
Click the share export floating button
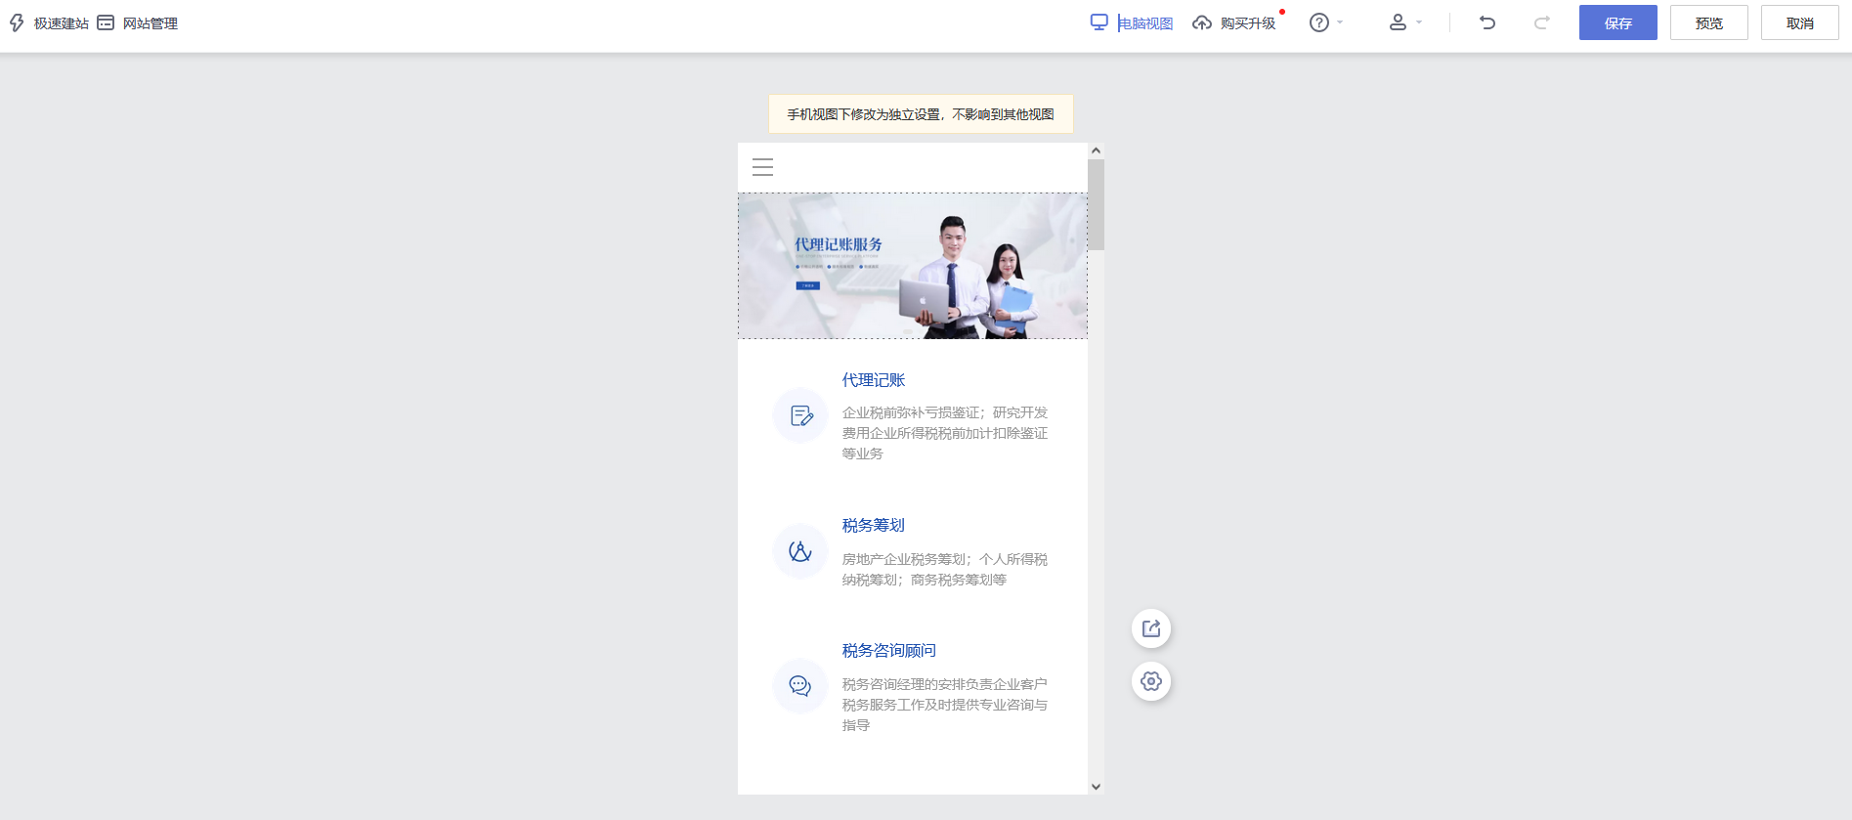pyautogui.click(x=1151, y=628)
